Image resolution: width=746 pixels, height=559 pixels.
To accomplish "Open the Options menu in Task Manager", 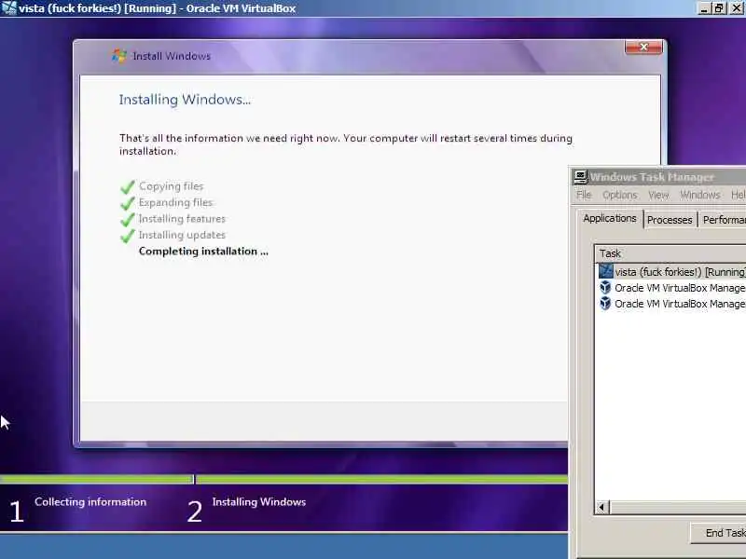I will pyautogui.click(x=619, y=195).
